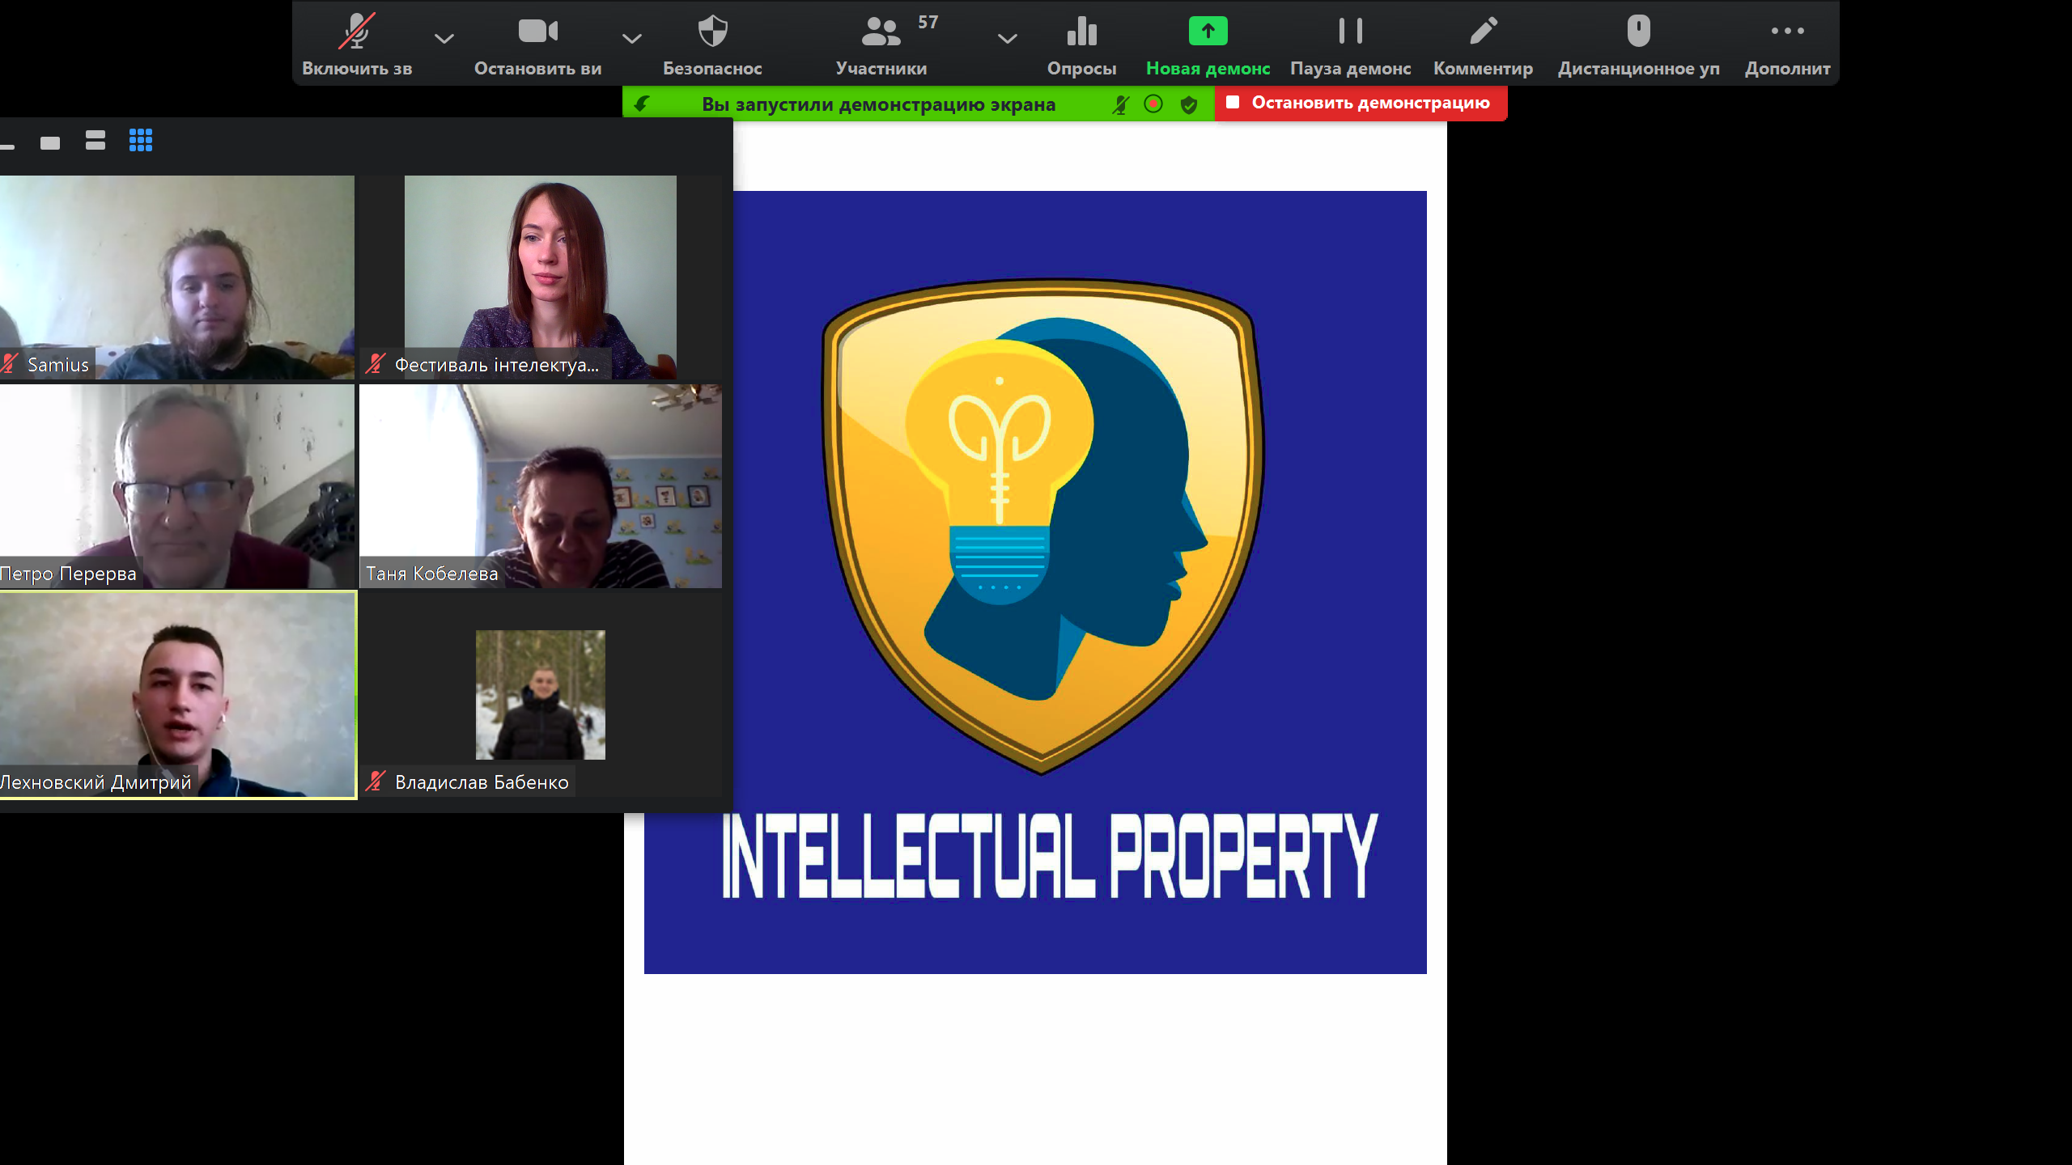Image resolution: width=2072 pixels, height=1165 pixels.
Task: Switch video panel to grid view
Action: (x=141, y=141)
